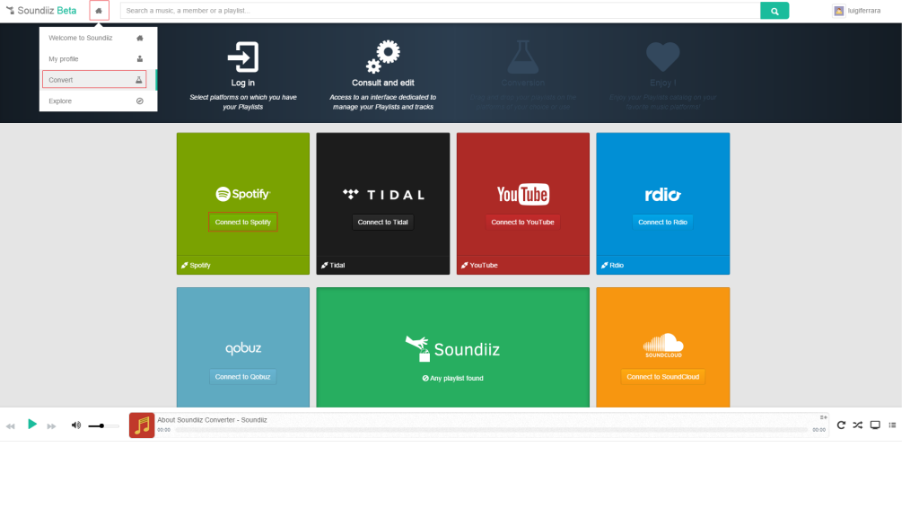This screenshot has width=919, height=517.
Task: Select Welcome to Soundiiz menu item
Action: (x=98, y=38)
